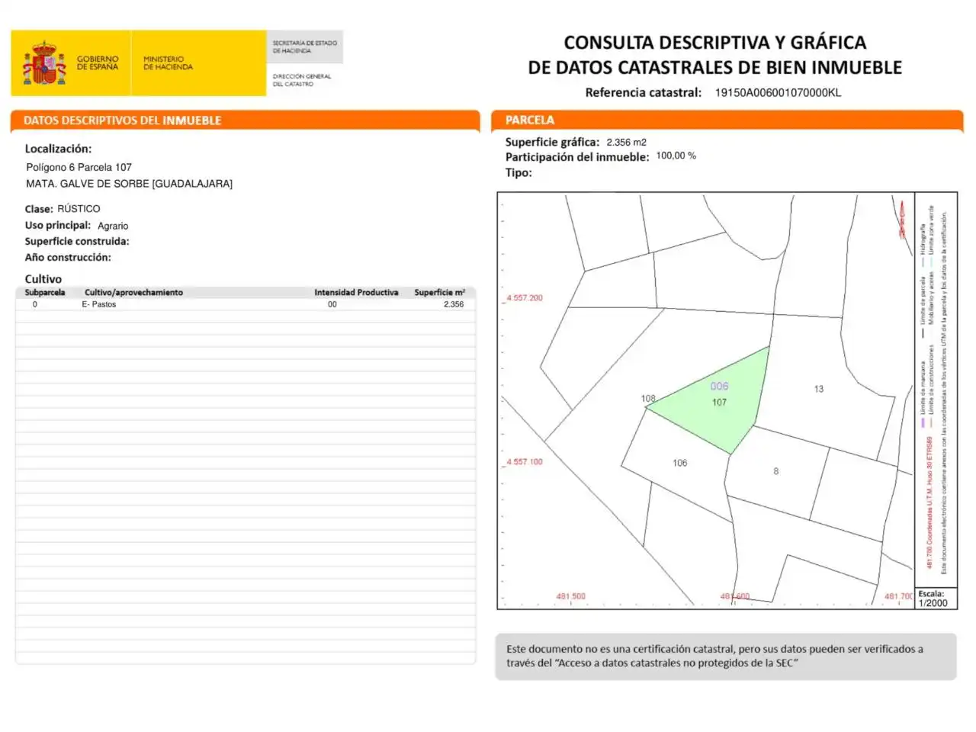Click the 'RÚSTICO' class value
The height and width of the screenshot is (732, 976).
(79, 208)
